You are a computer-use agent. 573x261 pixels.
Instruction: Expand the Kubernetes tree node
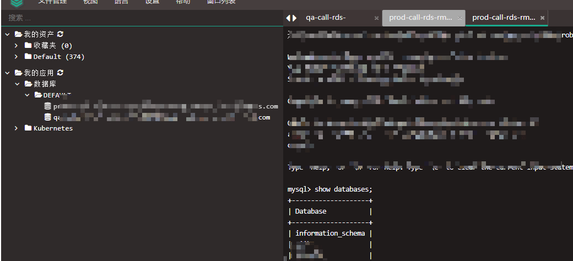pos(16,128)
